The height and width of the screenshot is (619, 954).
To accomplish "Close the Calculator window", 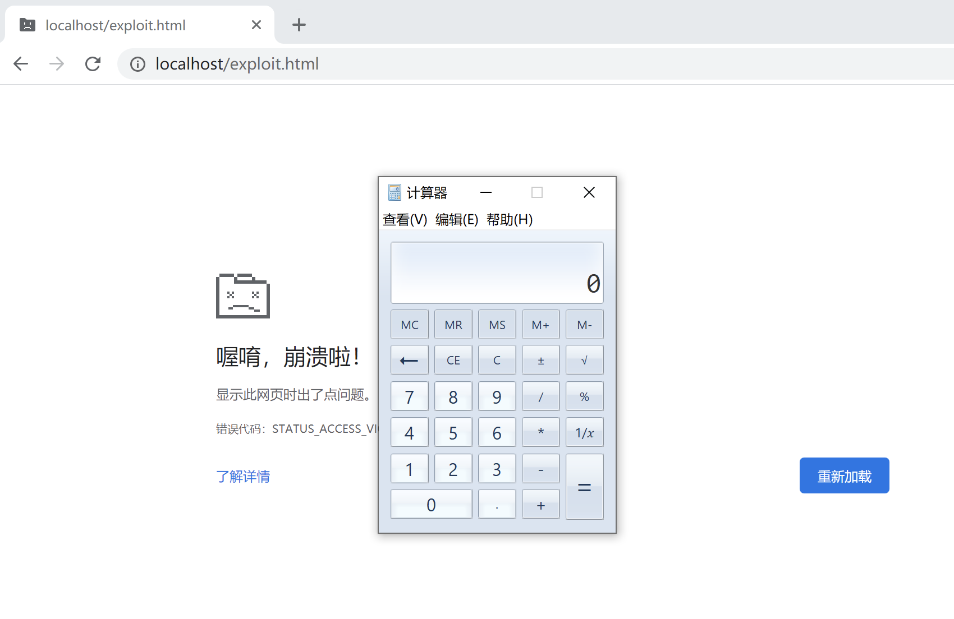I will 589,192.
